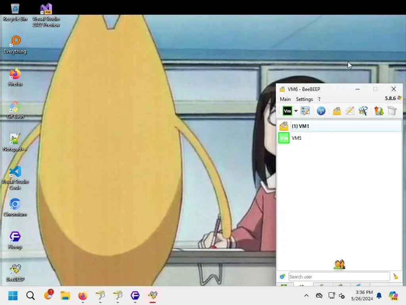
Task: Click the muted volume icon in the system tray
Action: [342, 295]
